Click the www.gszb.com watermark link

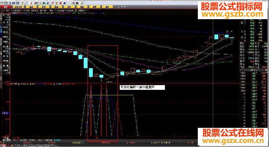pos(232,14)
